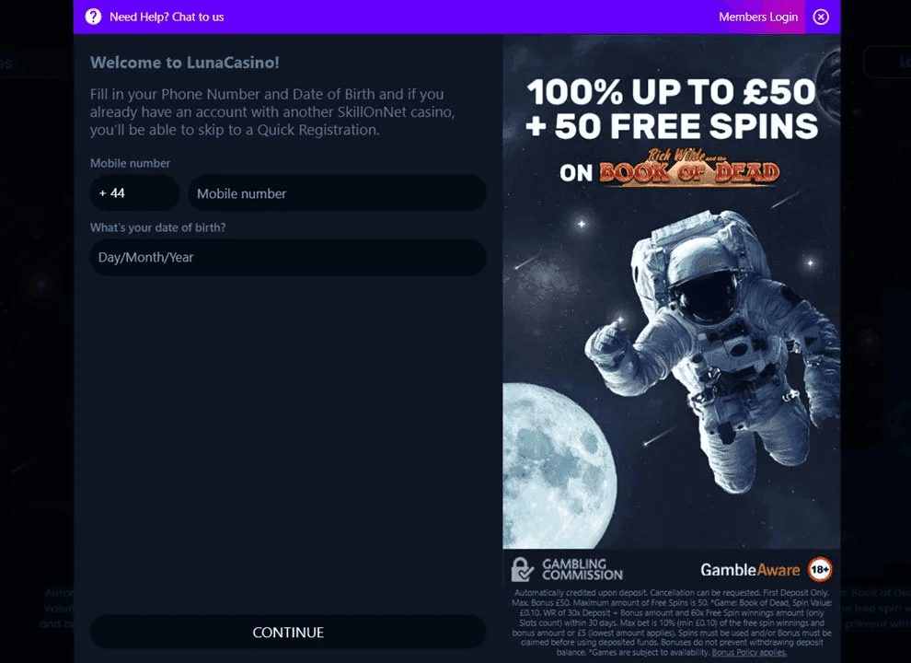911x663 pixels.
Task: Click the +50 Free Spins banner text
Action: click(x=671, y=126)
